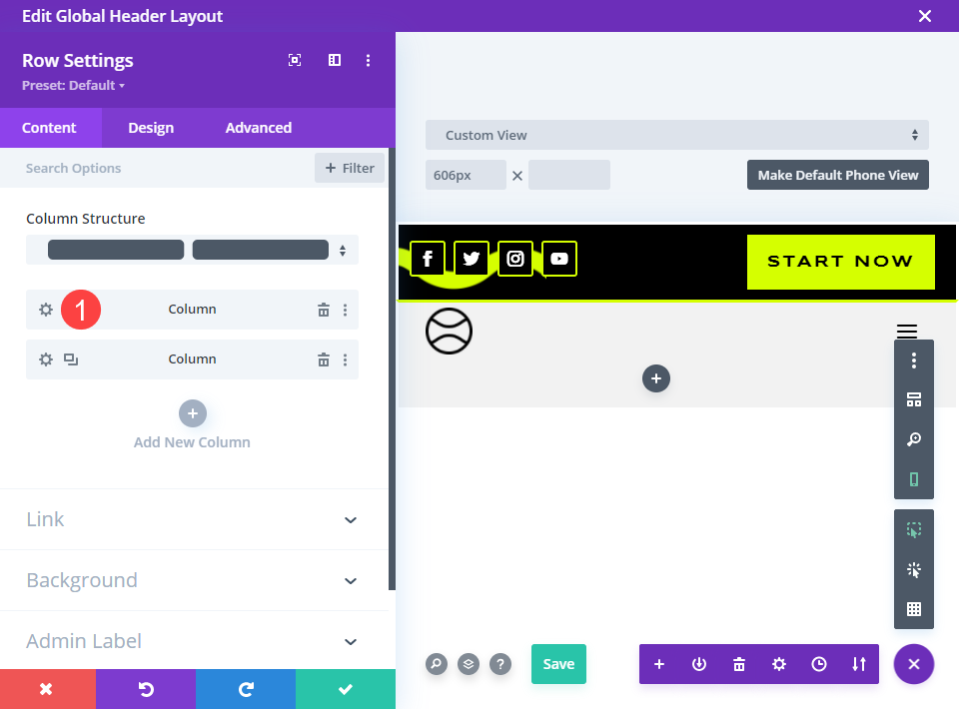Screen dimensions: 959x709
Task: Expand the Link section
Action: (x=194, y=519)
